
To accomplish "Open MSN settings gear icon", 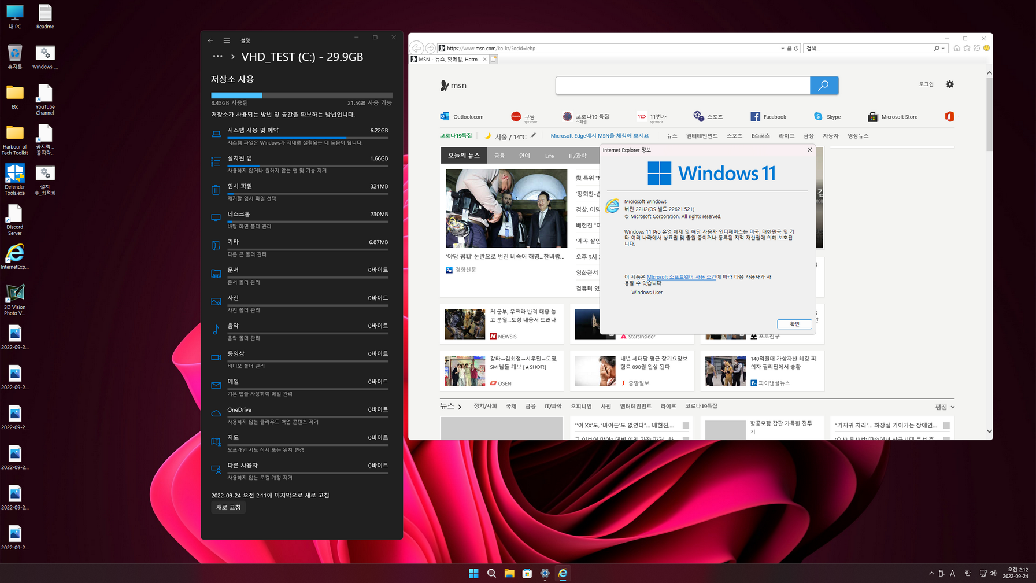I will point(950,84).
